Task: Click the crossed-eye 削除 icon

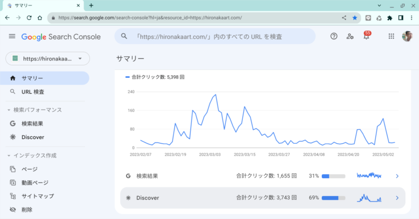Action: (13, 210)
